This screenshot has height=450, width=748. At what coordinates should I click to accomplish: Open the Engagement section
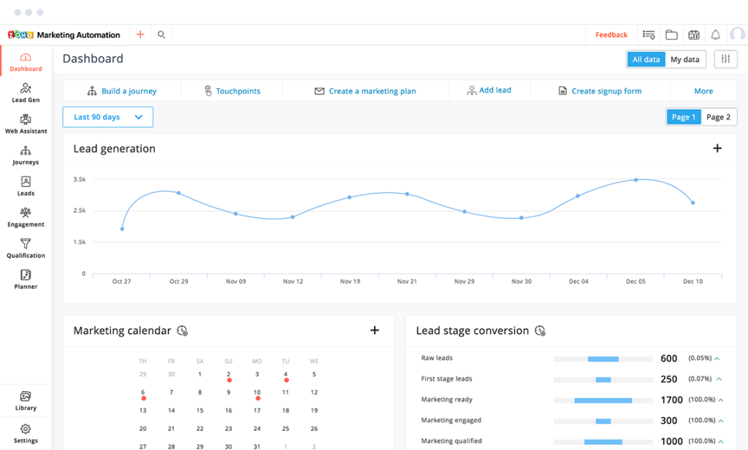[26, 217]
